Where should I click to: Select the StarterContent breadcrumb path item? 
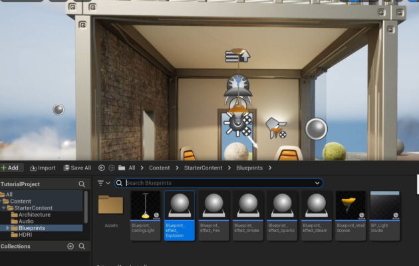click(x=203, y=168)
